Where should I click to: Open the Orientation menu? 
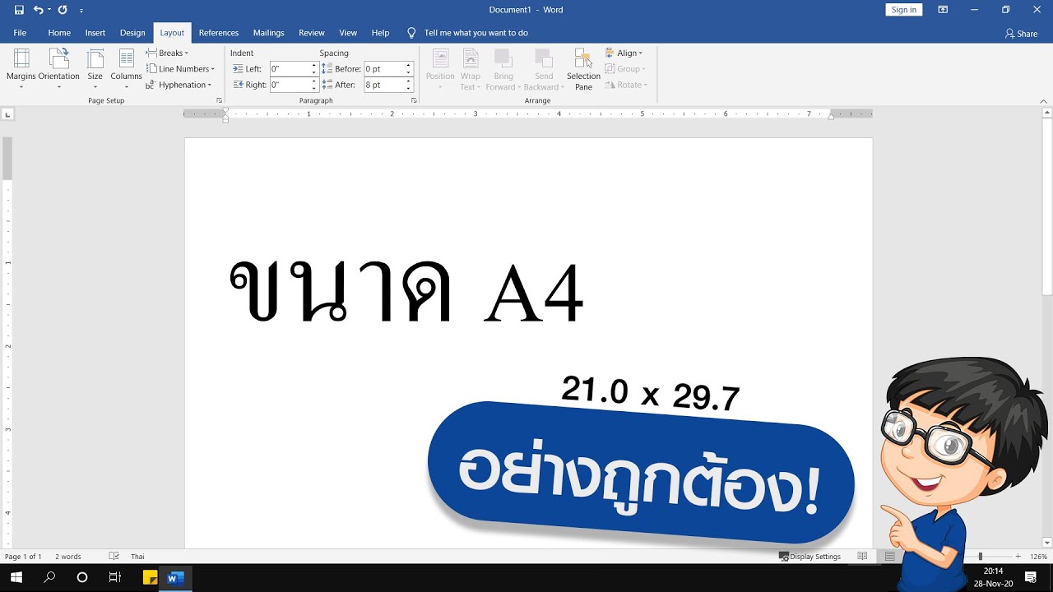click(x=58, y=69)
